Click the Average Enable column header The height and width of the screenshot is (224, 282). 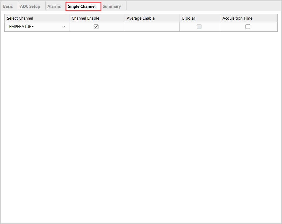point(152,18)
